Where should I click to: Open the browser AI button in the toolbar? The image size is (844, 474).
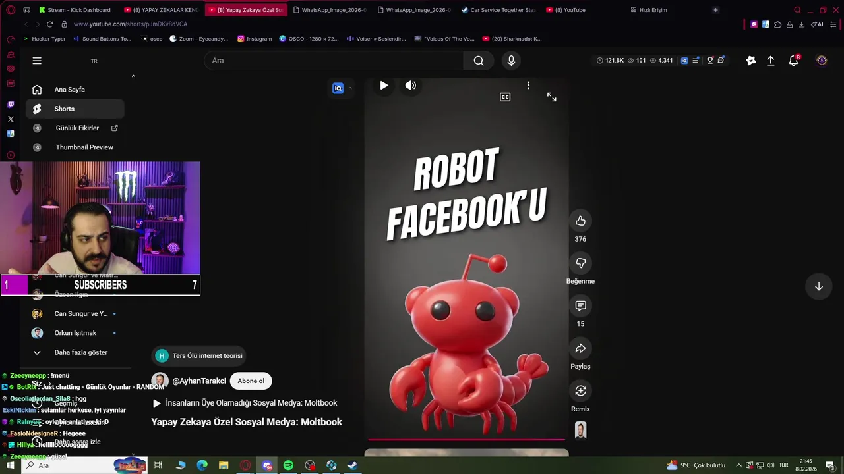818,24
